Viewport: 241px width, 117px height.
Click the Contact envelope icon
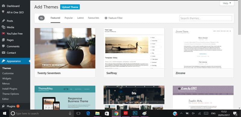3,53
